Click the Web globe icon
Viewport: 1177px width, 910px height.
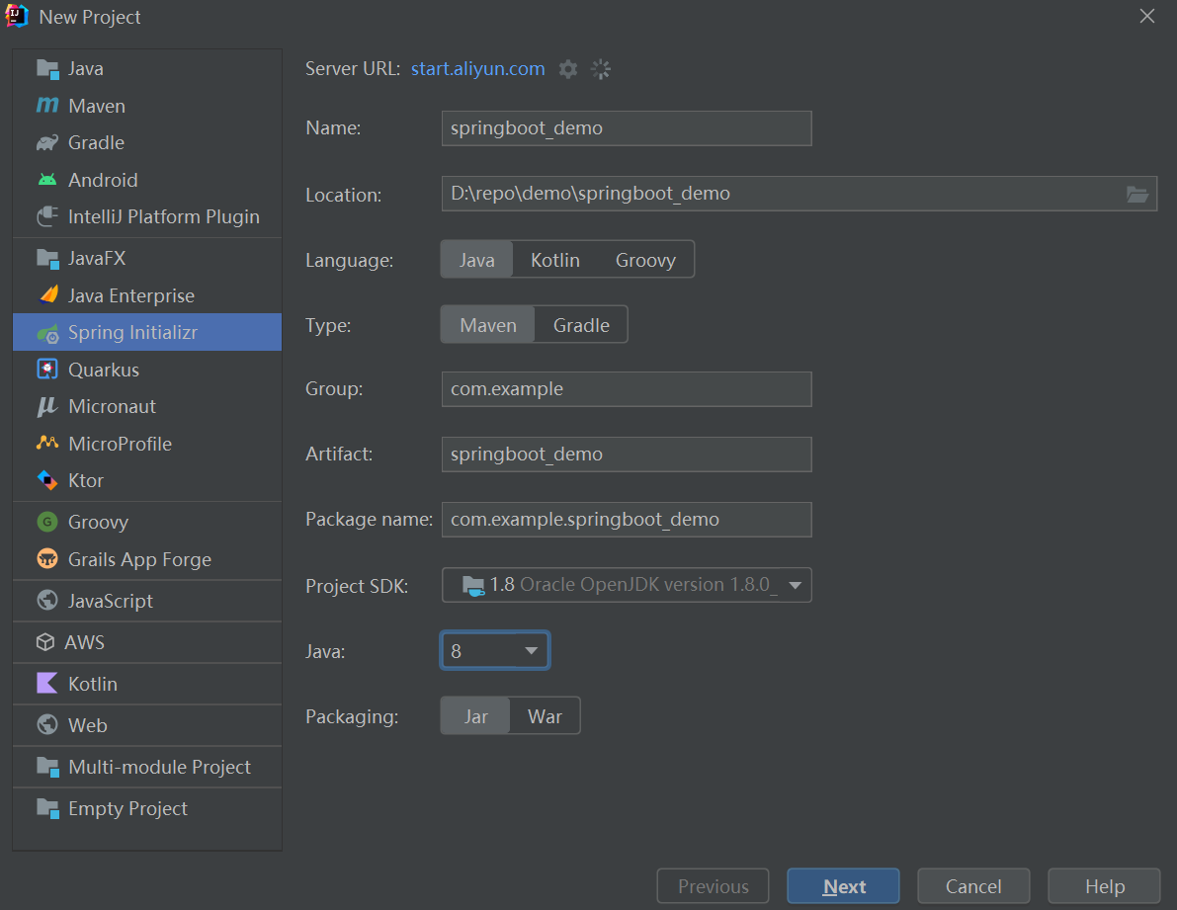(47, 724)
